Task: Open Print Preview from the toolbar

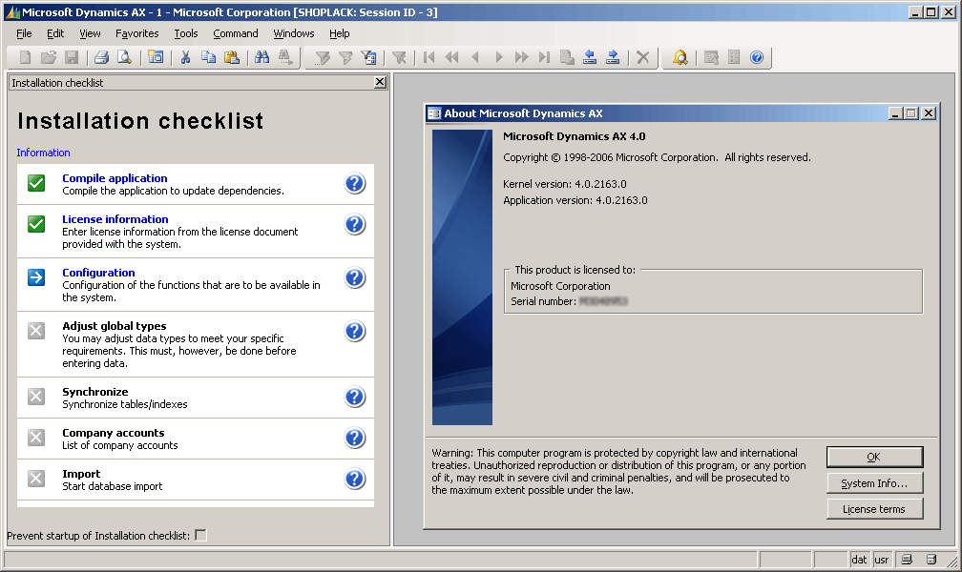Action: 124,57
